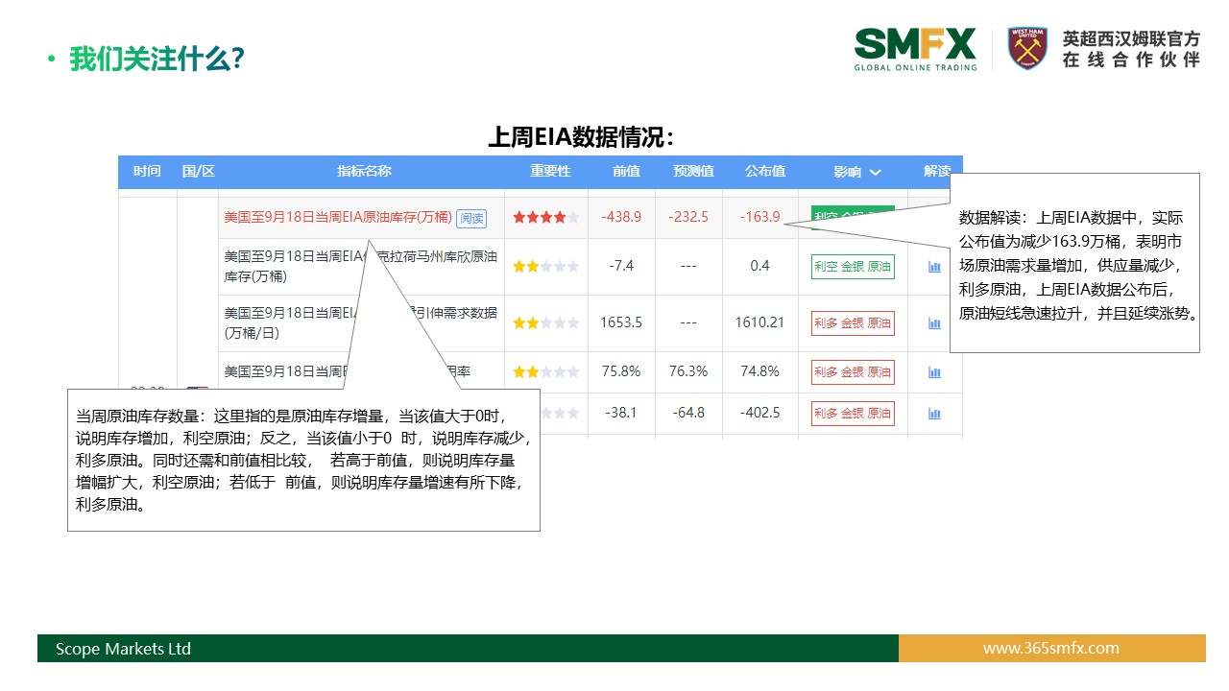Click the West Ham United crest

[1027, 48]
